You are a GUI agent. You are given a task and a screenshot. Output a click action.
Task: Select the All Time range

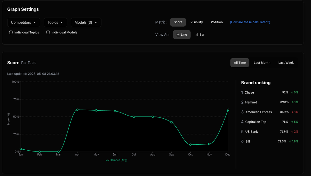coord(239,63)
